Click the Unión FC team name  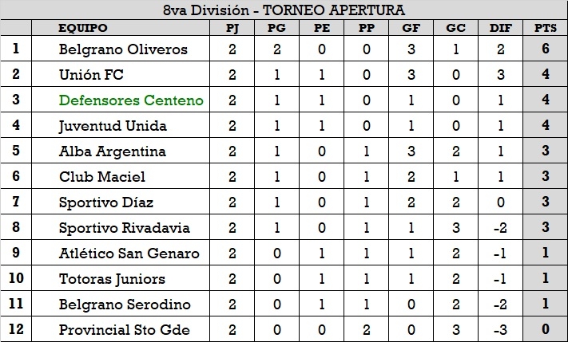coord(91,74)
